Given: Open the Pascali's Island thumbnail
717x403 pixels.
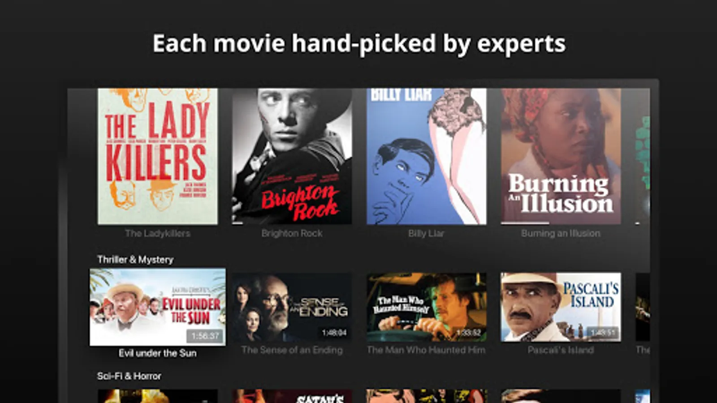Looking at the screenshot, I should (561, 307).
